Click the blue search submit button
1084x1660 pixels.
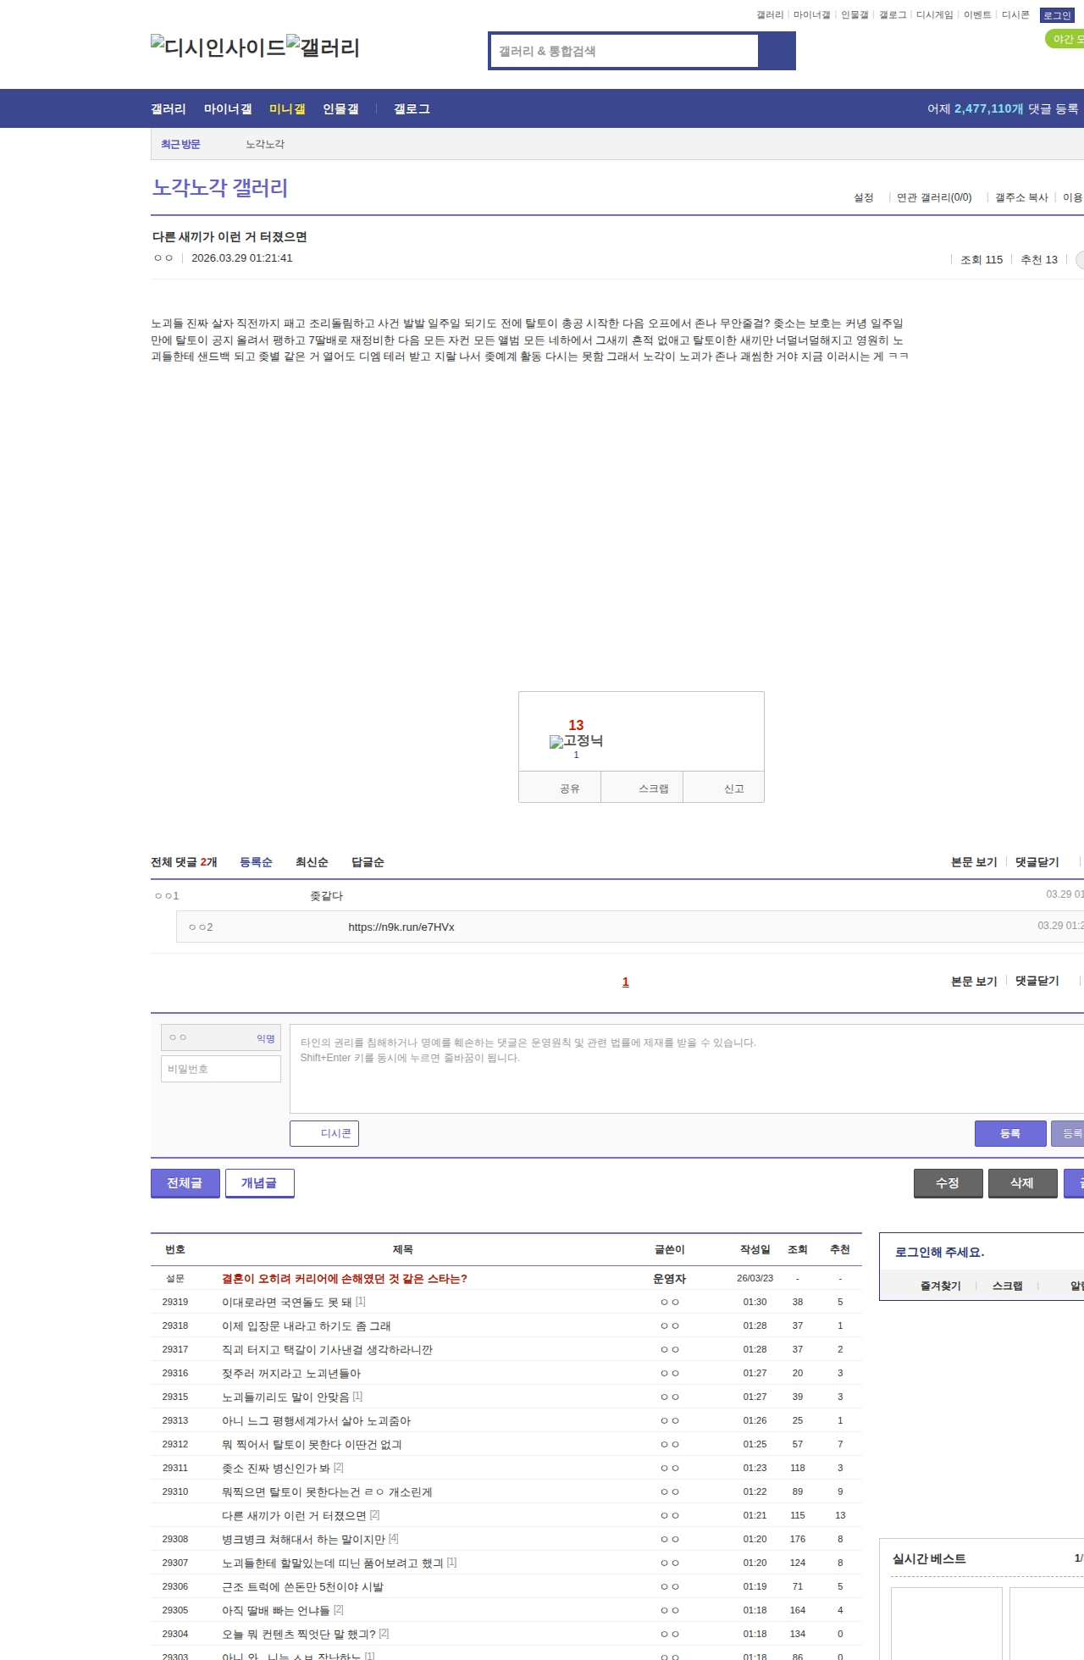pos(776,51)
